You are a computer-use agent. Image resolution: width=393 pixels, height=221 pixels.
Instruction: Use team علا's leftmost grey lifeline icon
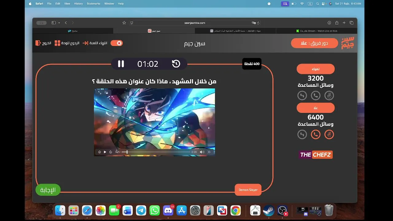click(x=302, y=134)
